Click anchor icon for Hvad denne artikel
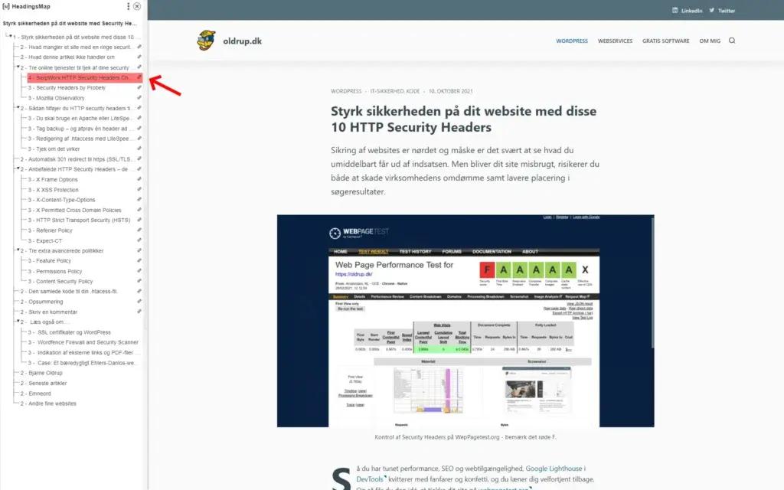 pyautogui.click(x=139, y=57)
